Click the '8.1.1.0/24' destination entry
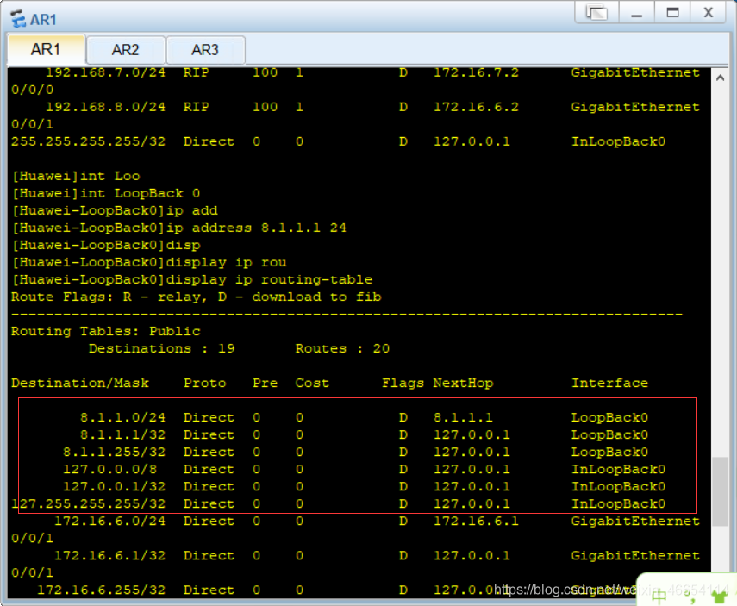The width and height of the screenshot is (737, 606). coord(122,417)
